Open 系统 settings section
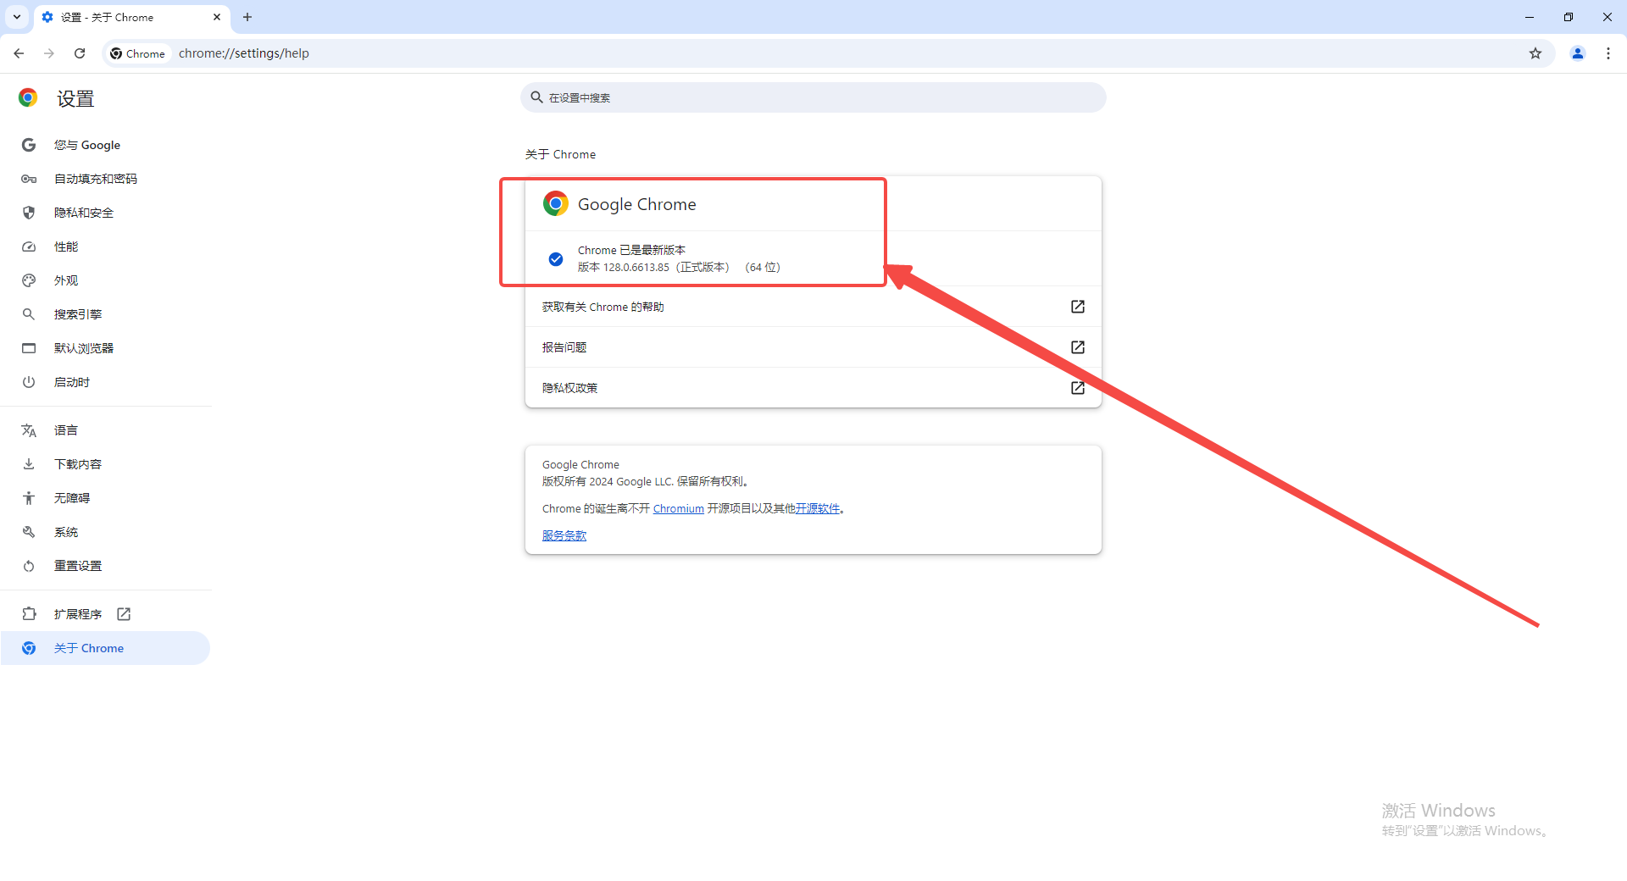 point(106,532)
